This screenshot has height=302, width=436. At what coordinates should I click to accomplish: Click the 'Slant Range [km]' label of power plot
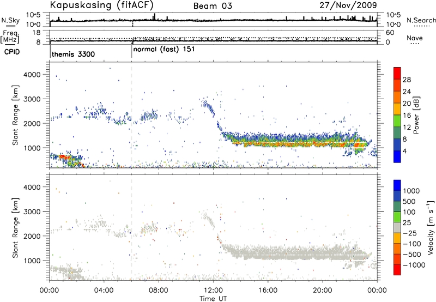(x=15, y=115)
